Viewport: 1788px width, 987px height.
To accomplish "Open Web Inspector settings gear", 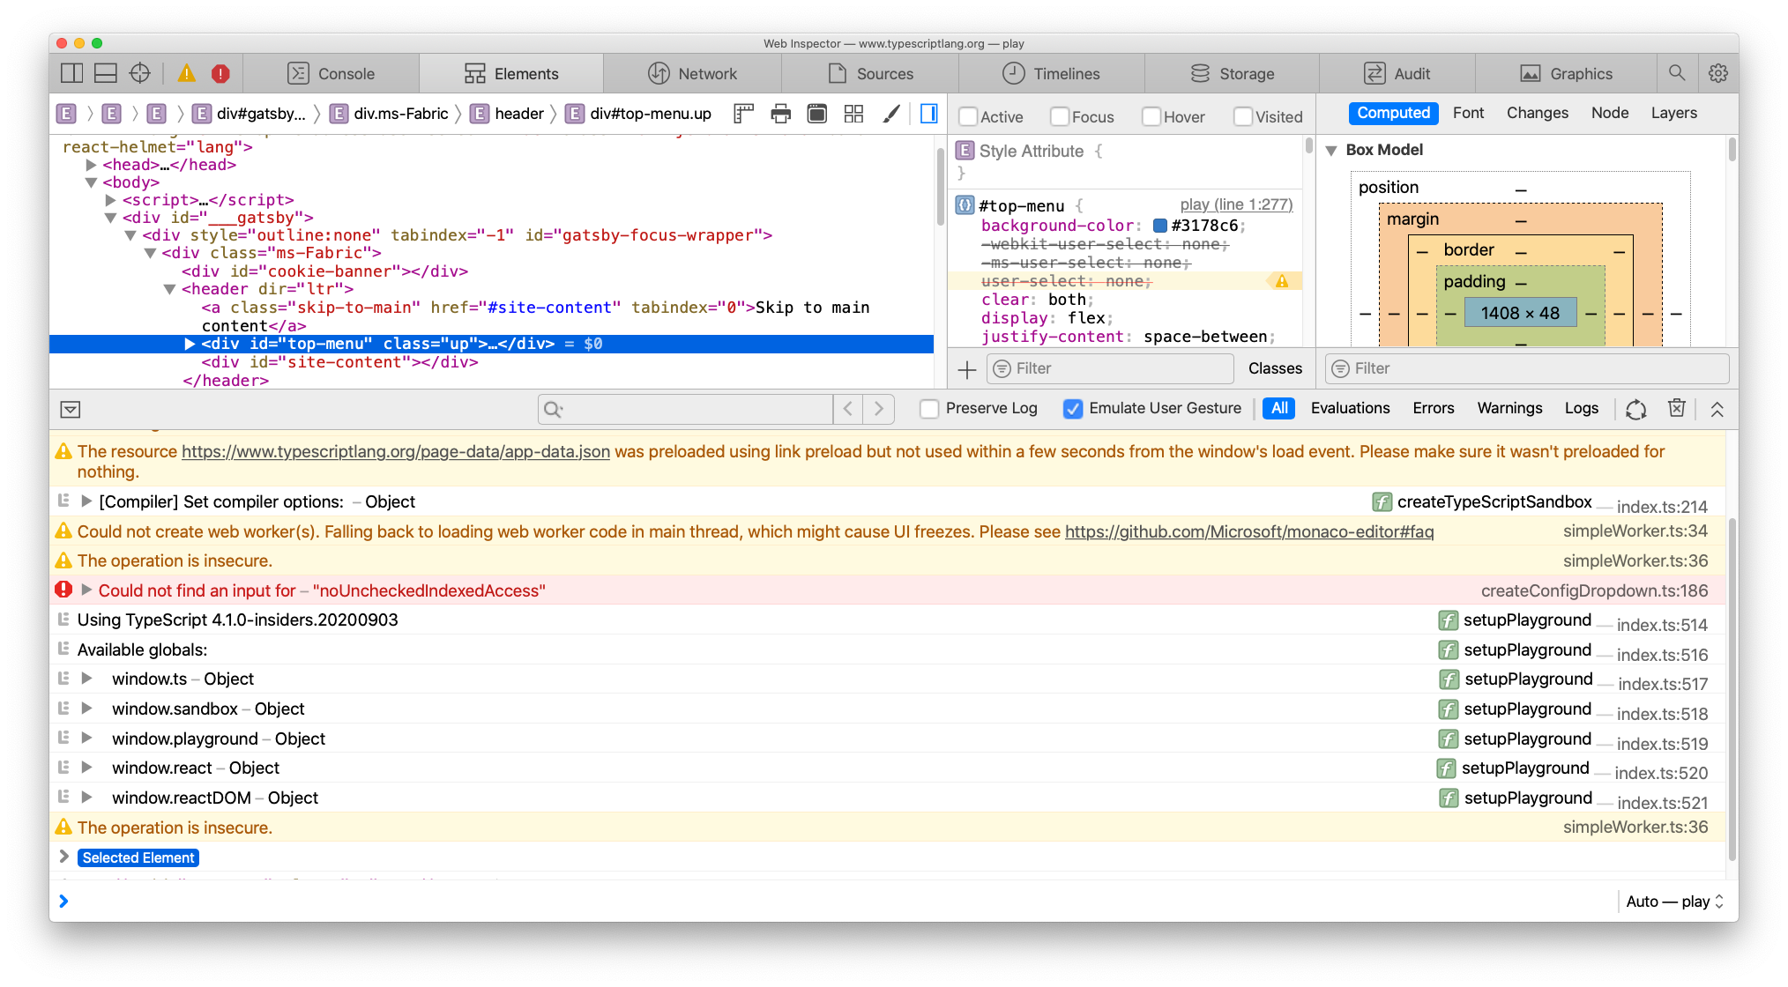I will point(1718,73).
